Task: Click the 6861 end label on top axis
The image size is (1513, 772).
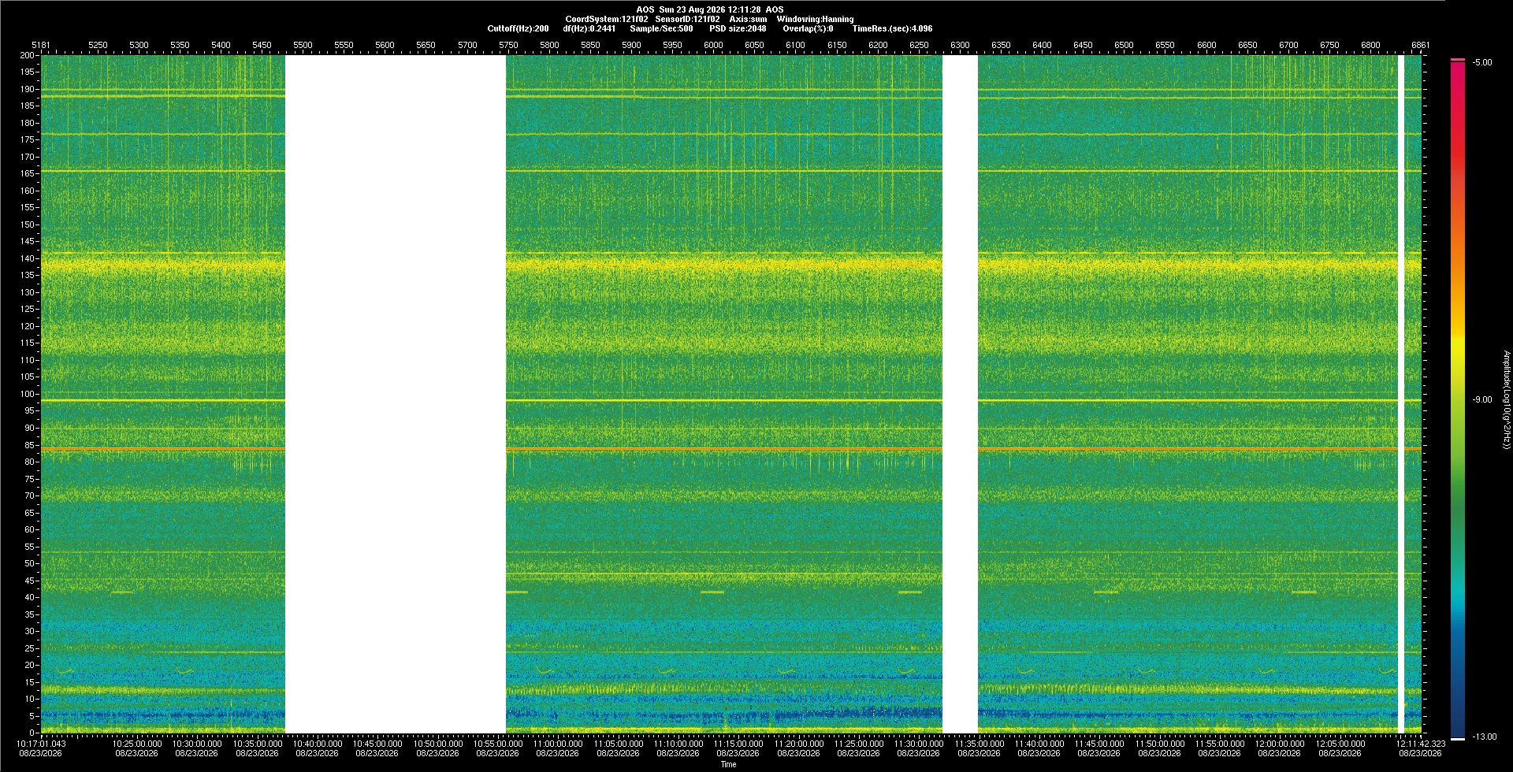Action: [x=1420, y=45]
